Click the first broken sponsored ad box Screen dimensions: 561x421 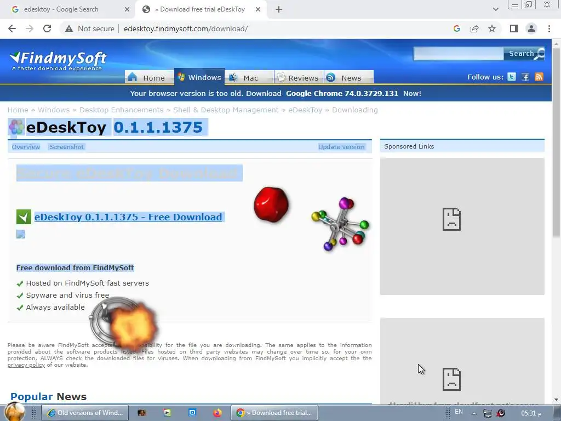[462, 226]
